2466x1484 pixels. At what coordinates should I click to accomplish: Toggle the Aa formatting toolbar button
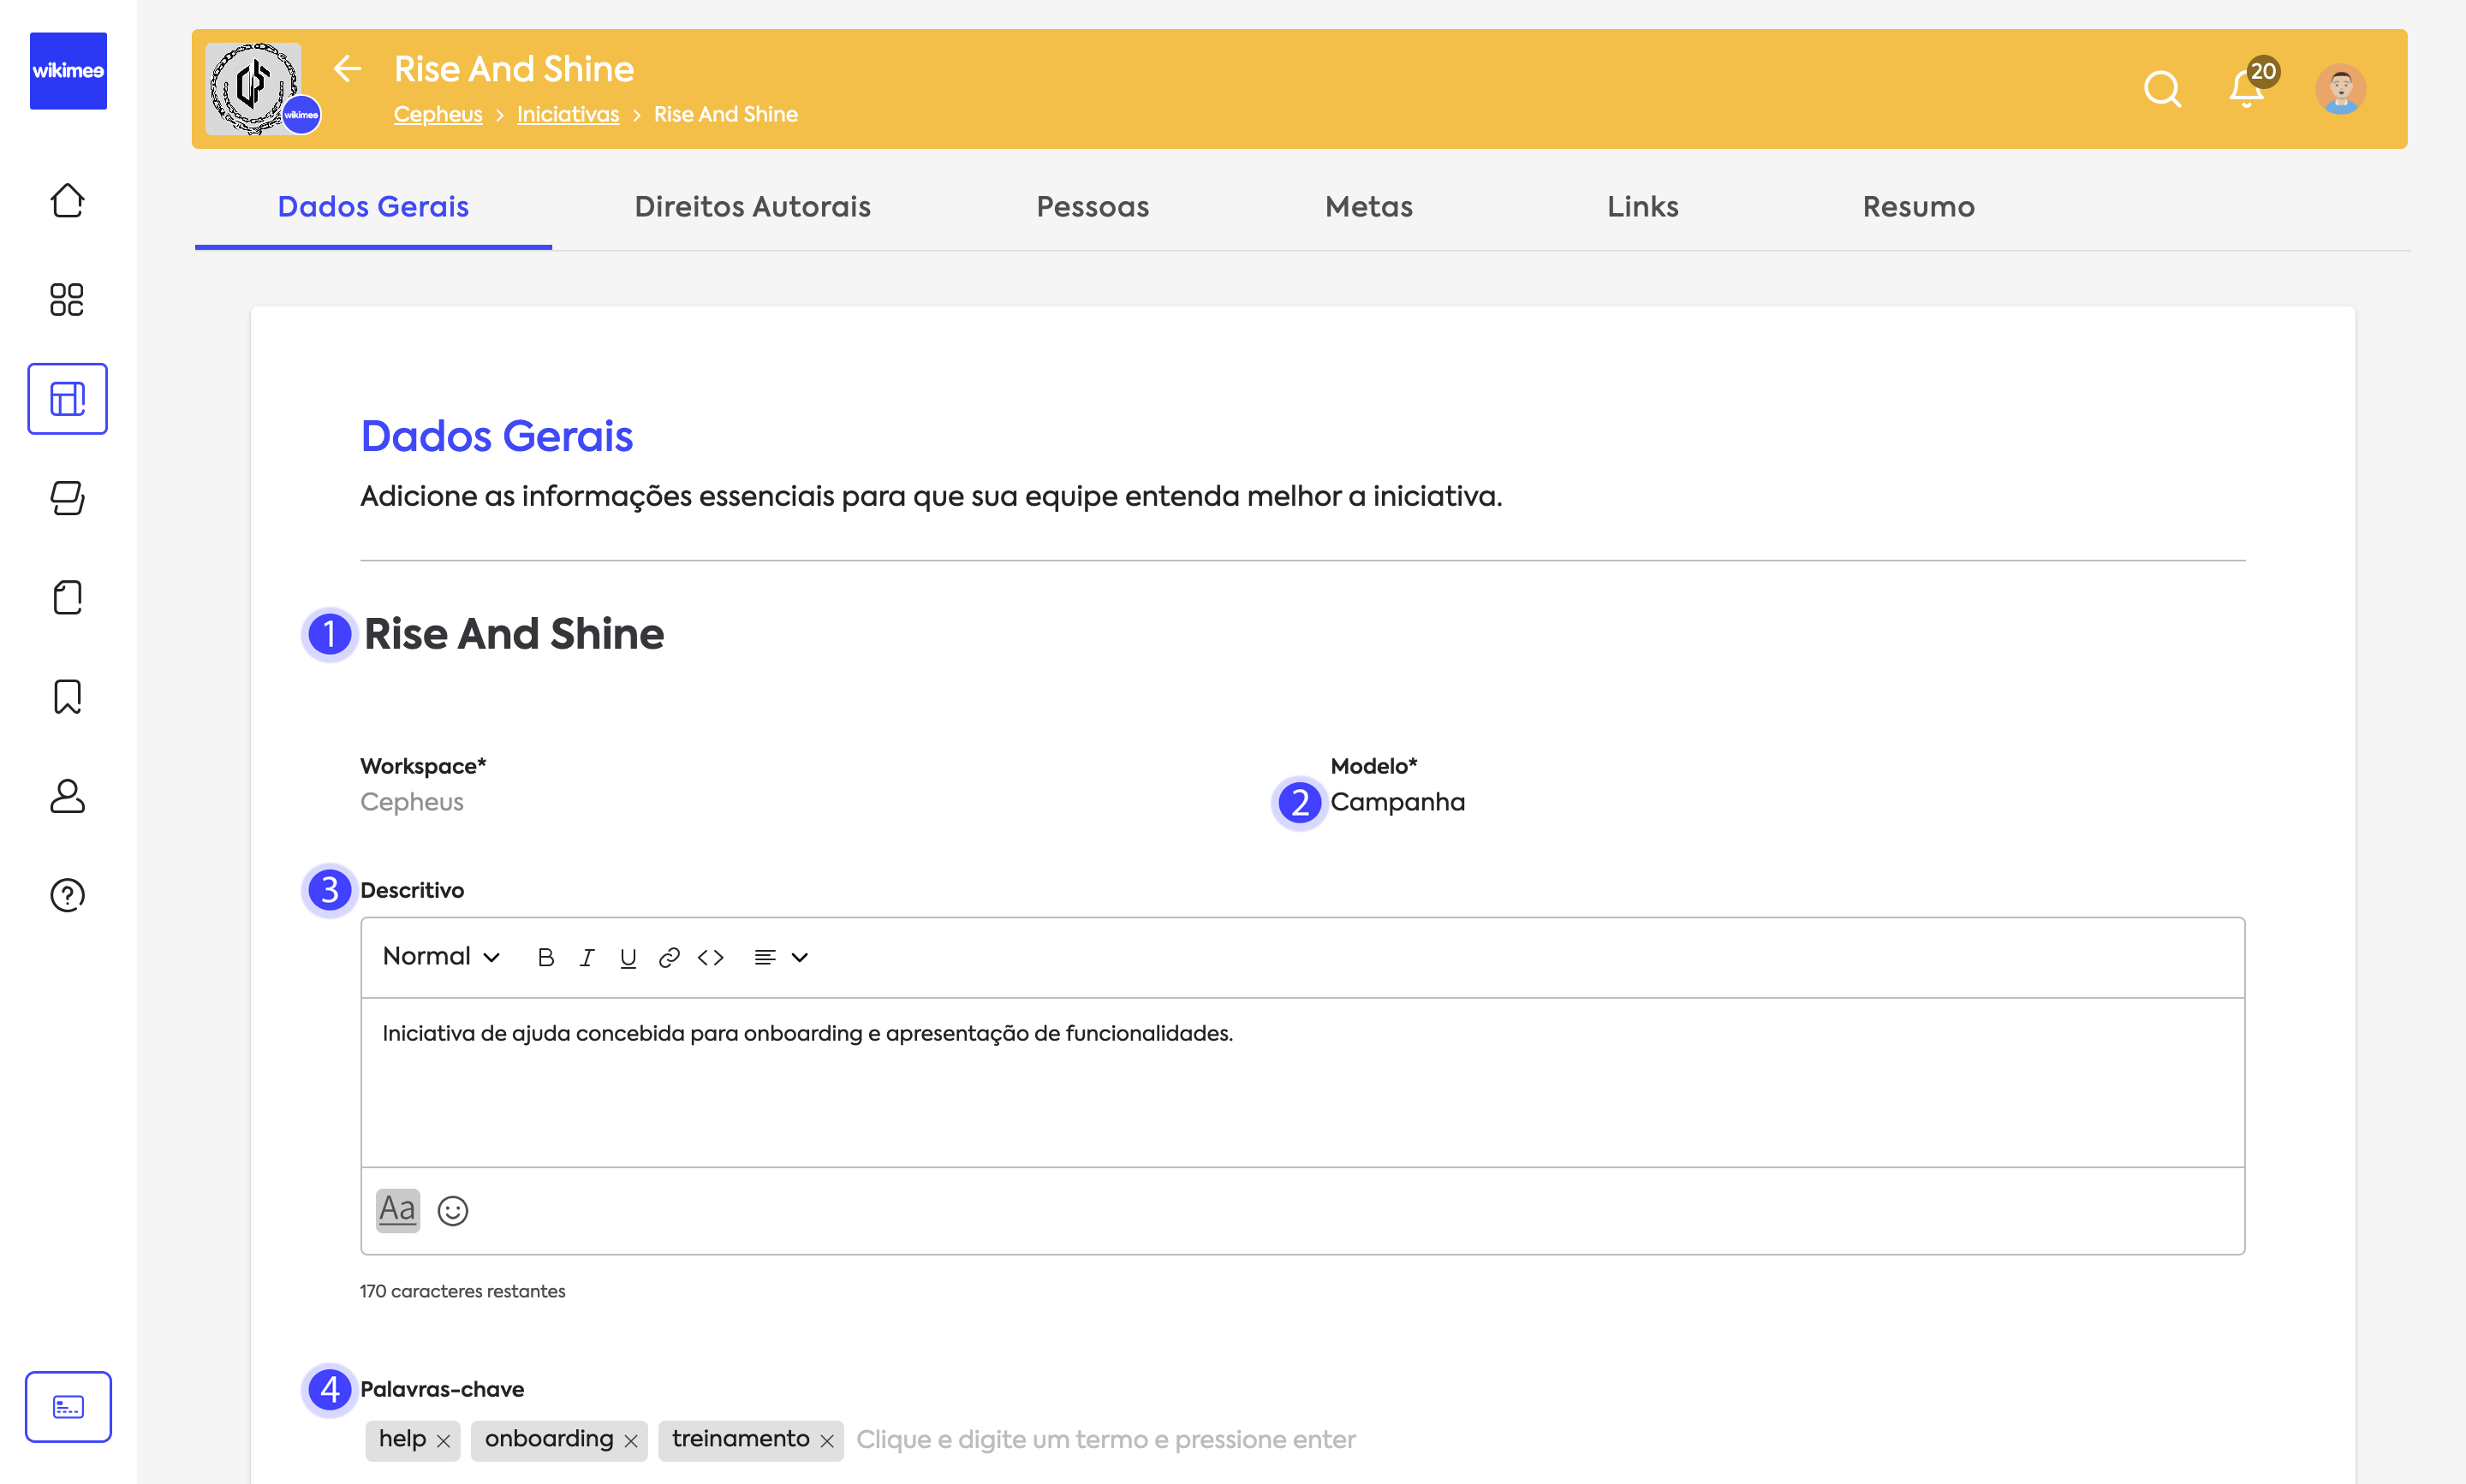pos(397,1210)
